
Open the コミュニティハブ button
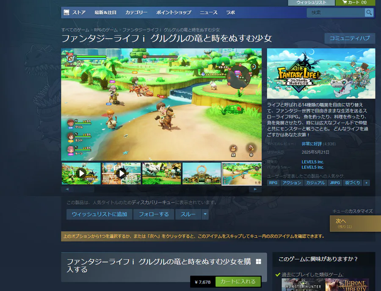[350, 38]
